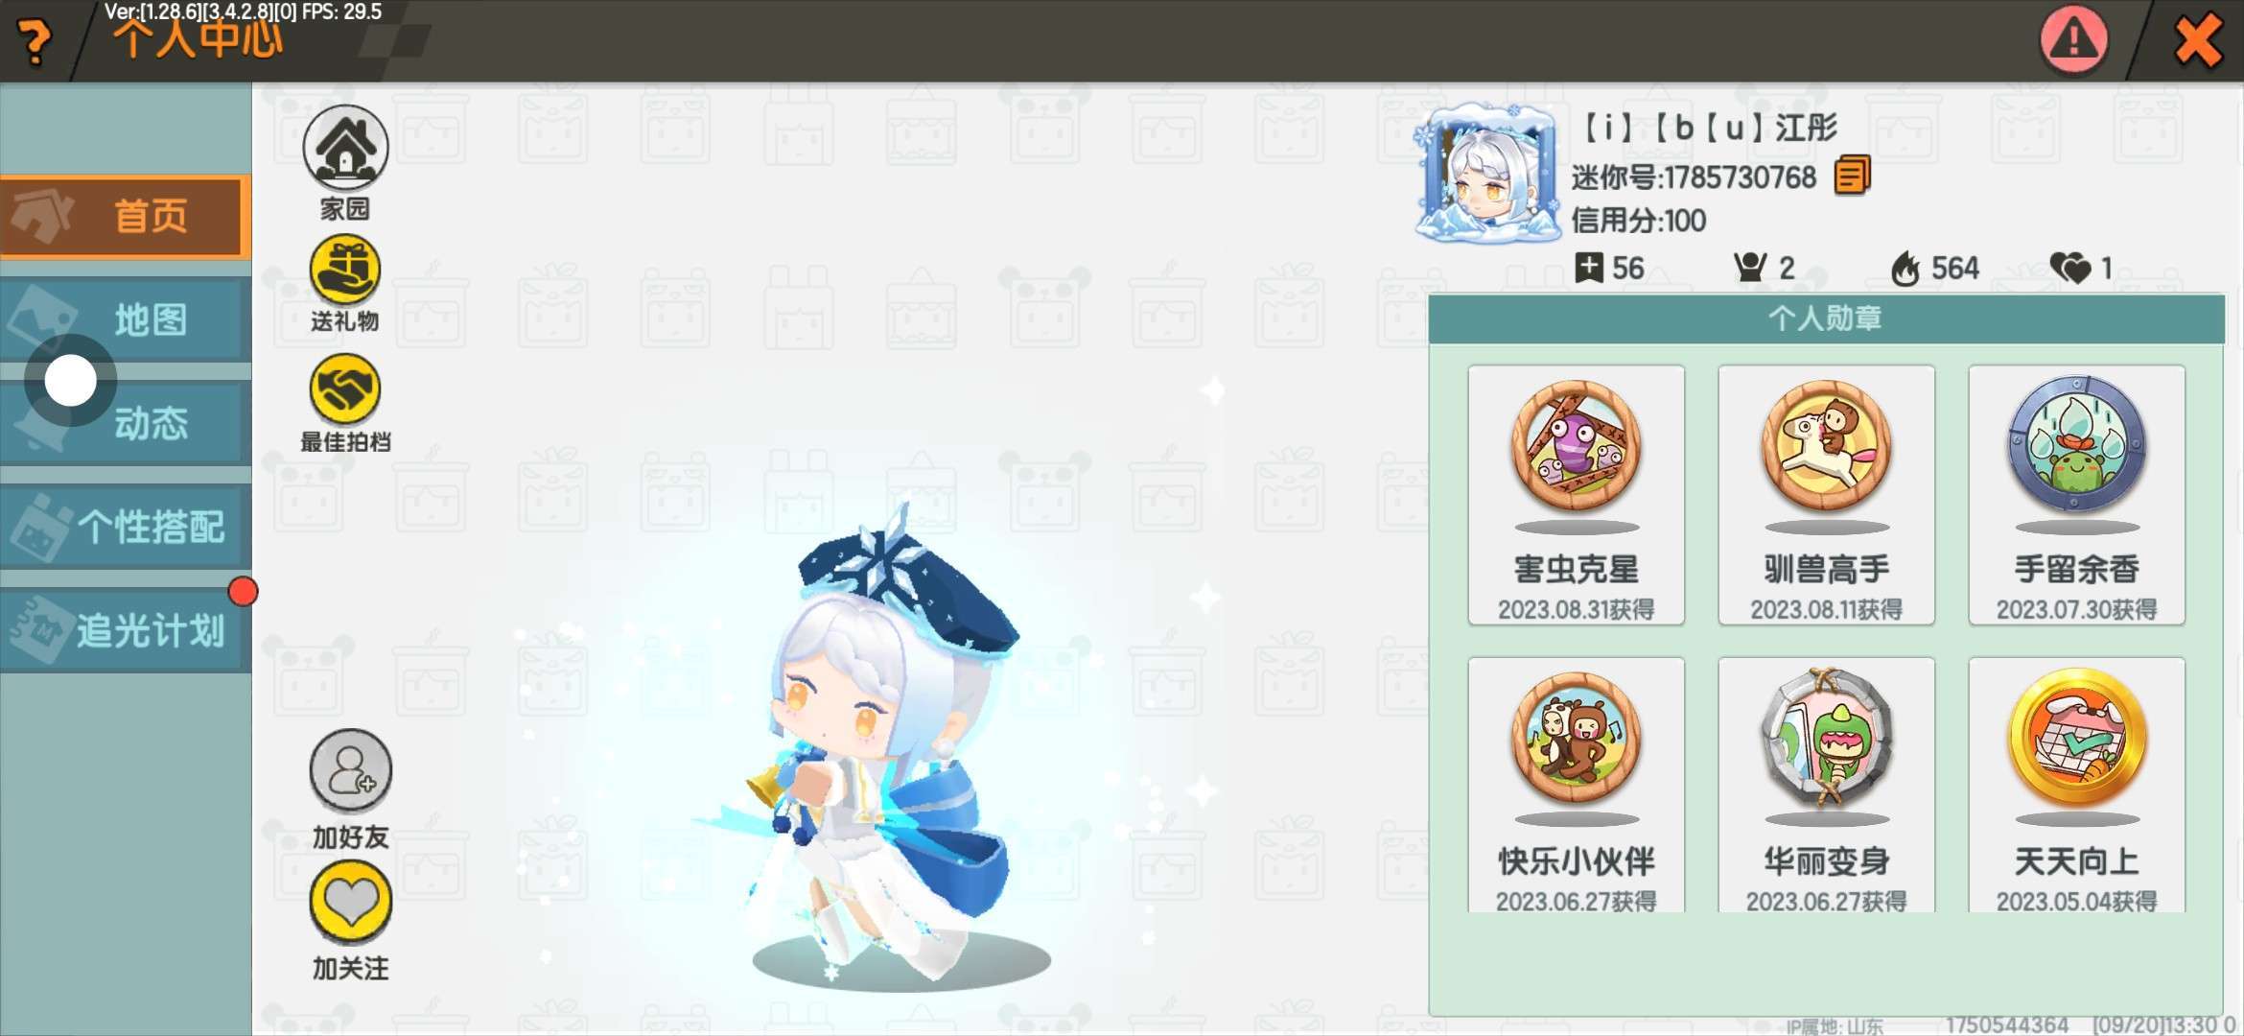View the 驯兽高手 medal

[x=1826, y=495]
